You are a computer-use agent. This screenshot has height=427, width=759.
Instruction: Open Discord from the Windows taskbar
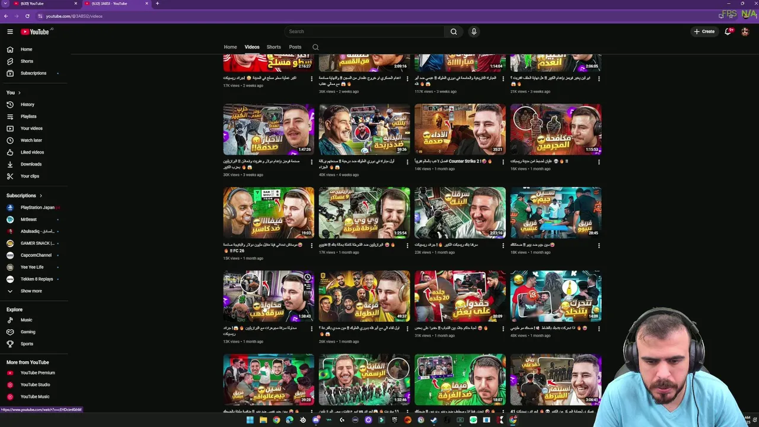pyautogui.click(x=316, y=420)
